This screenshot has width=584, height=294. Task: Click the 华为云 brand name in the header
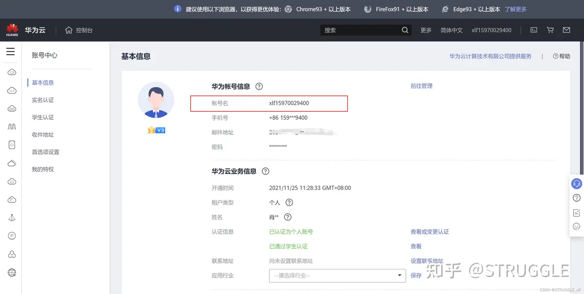(x=35, y=30)
